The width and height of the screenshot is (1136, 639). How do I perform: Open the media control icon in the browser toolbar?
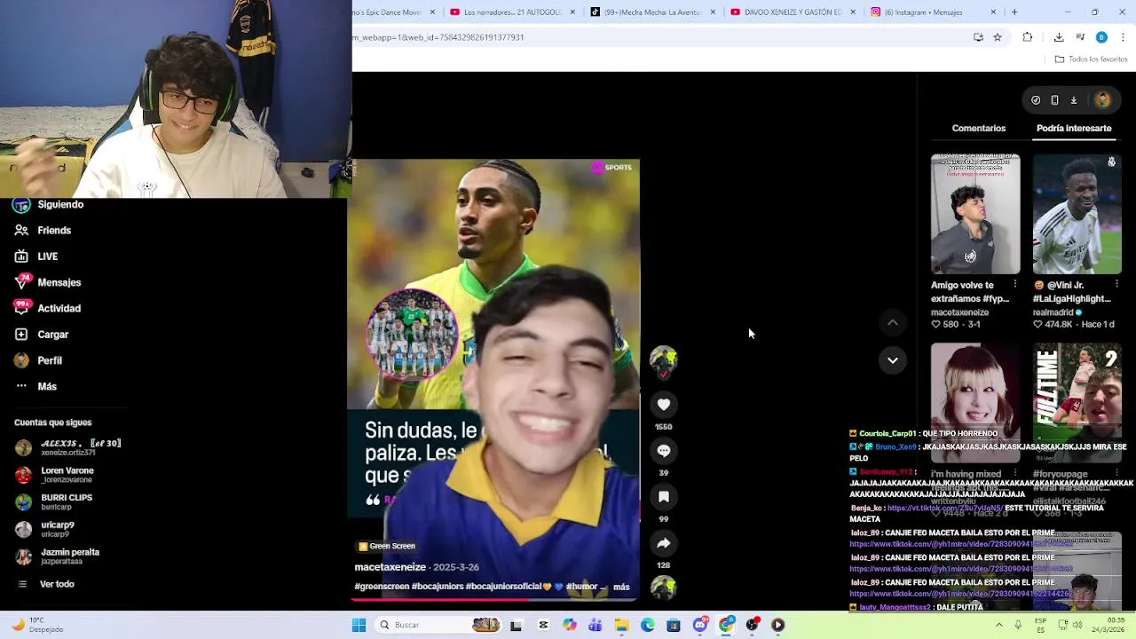(x=1080, y=37)
